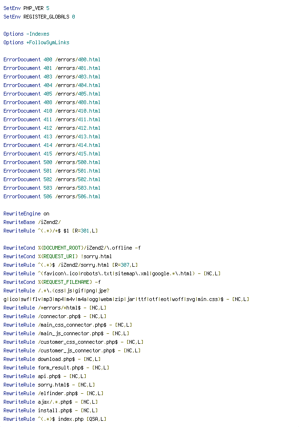Select the ErrorDocument 503 line
299x427 pixels.
tap(52, 188)
